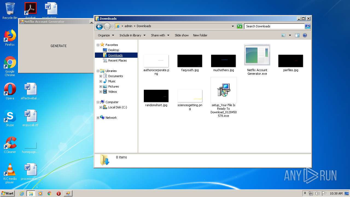Click the Back arrow in Downloads window
Image resolution: width=350 pixels, height=197 pixels.
99,26
